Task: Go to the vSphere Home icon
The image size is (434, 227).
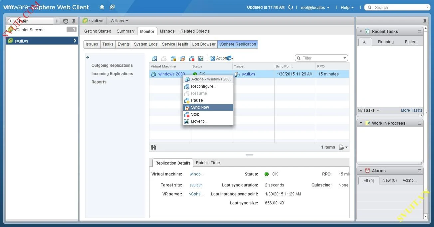Action: tap(102, 7)
